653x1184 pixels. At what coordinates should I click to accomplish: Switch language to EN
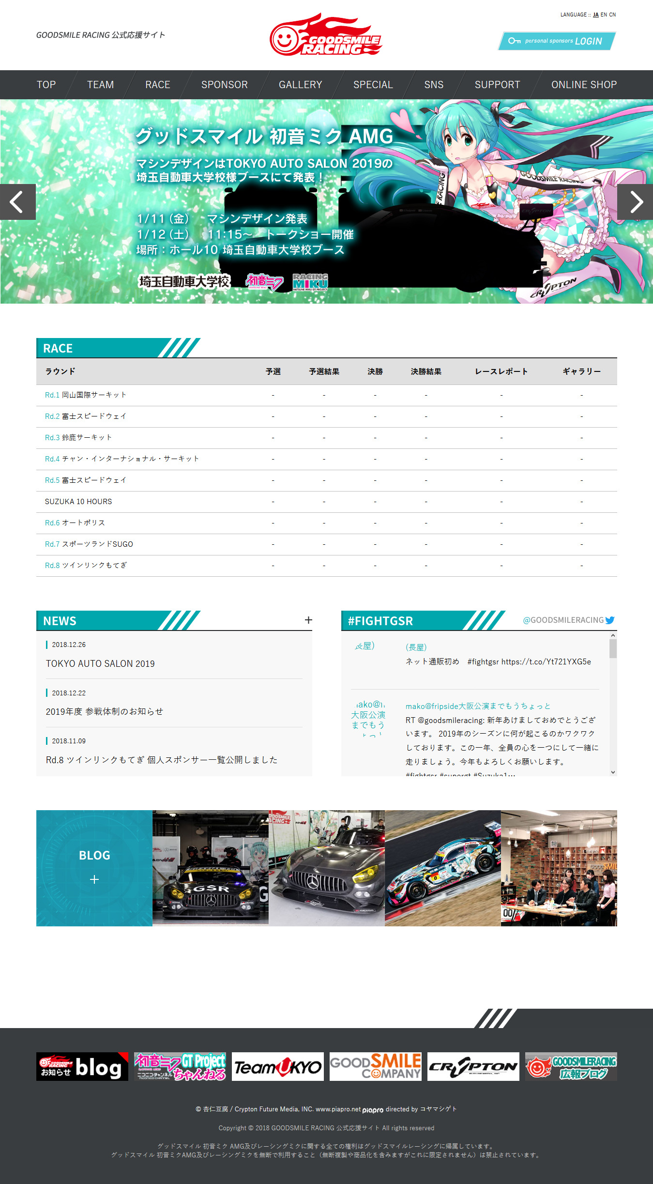tap(604, 15)
